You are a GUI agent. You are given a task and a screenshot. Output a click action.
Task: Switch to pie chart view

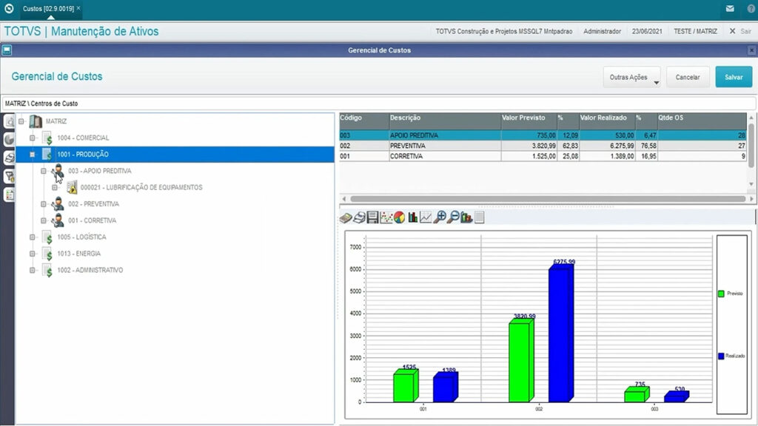point(399,218)
